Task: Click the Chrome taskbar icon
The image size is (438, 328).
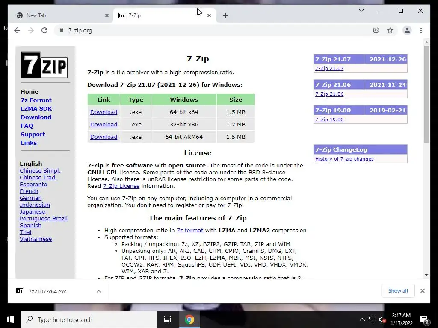Action: (189, 319)
